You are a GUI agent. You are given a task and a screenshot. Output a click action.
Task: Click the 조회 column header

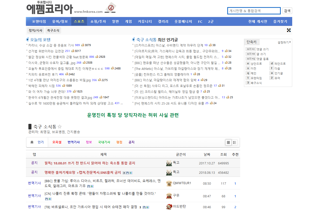(x=223, y=154)
